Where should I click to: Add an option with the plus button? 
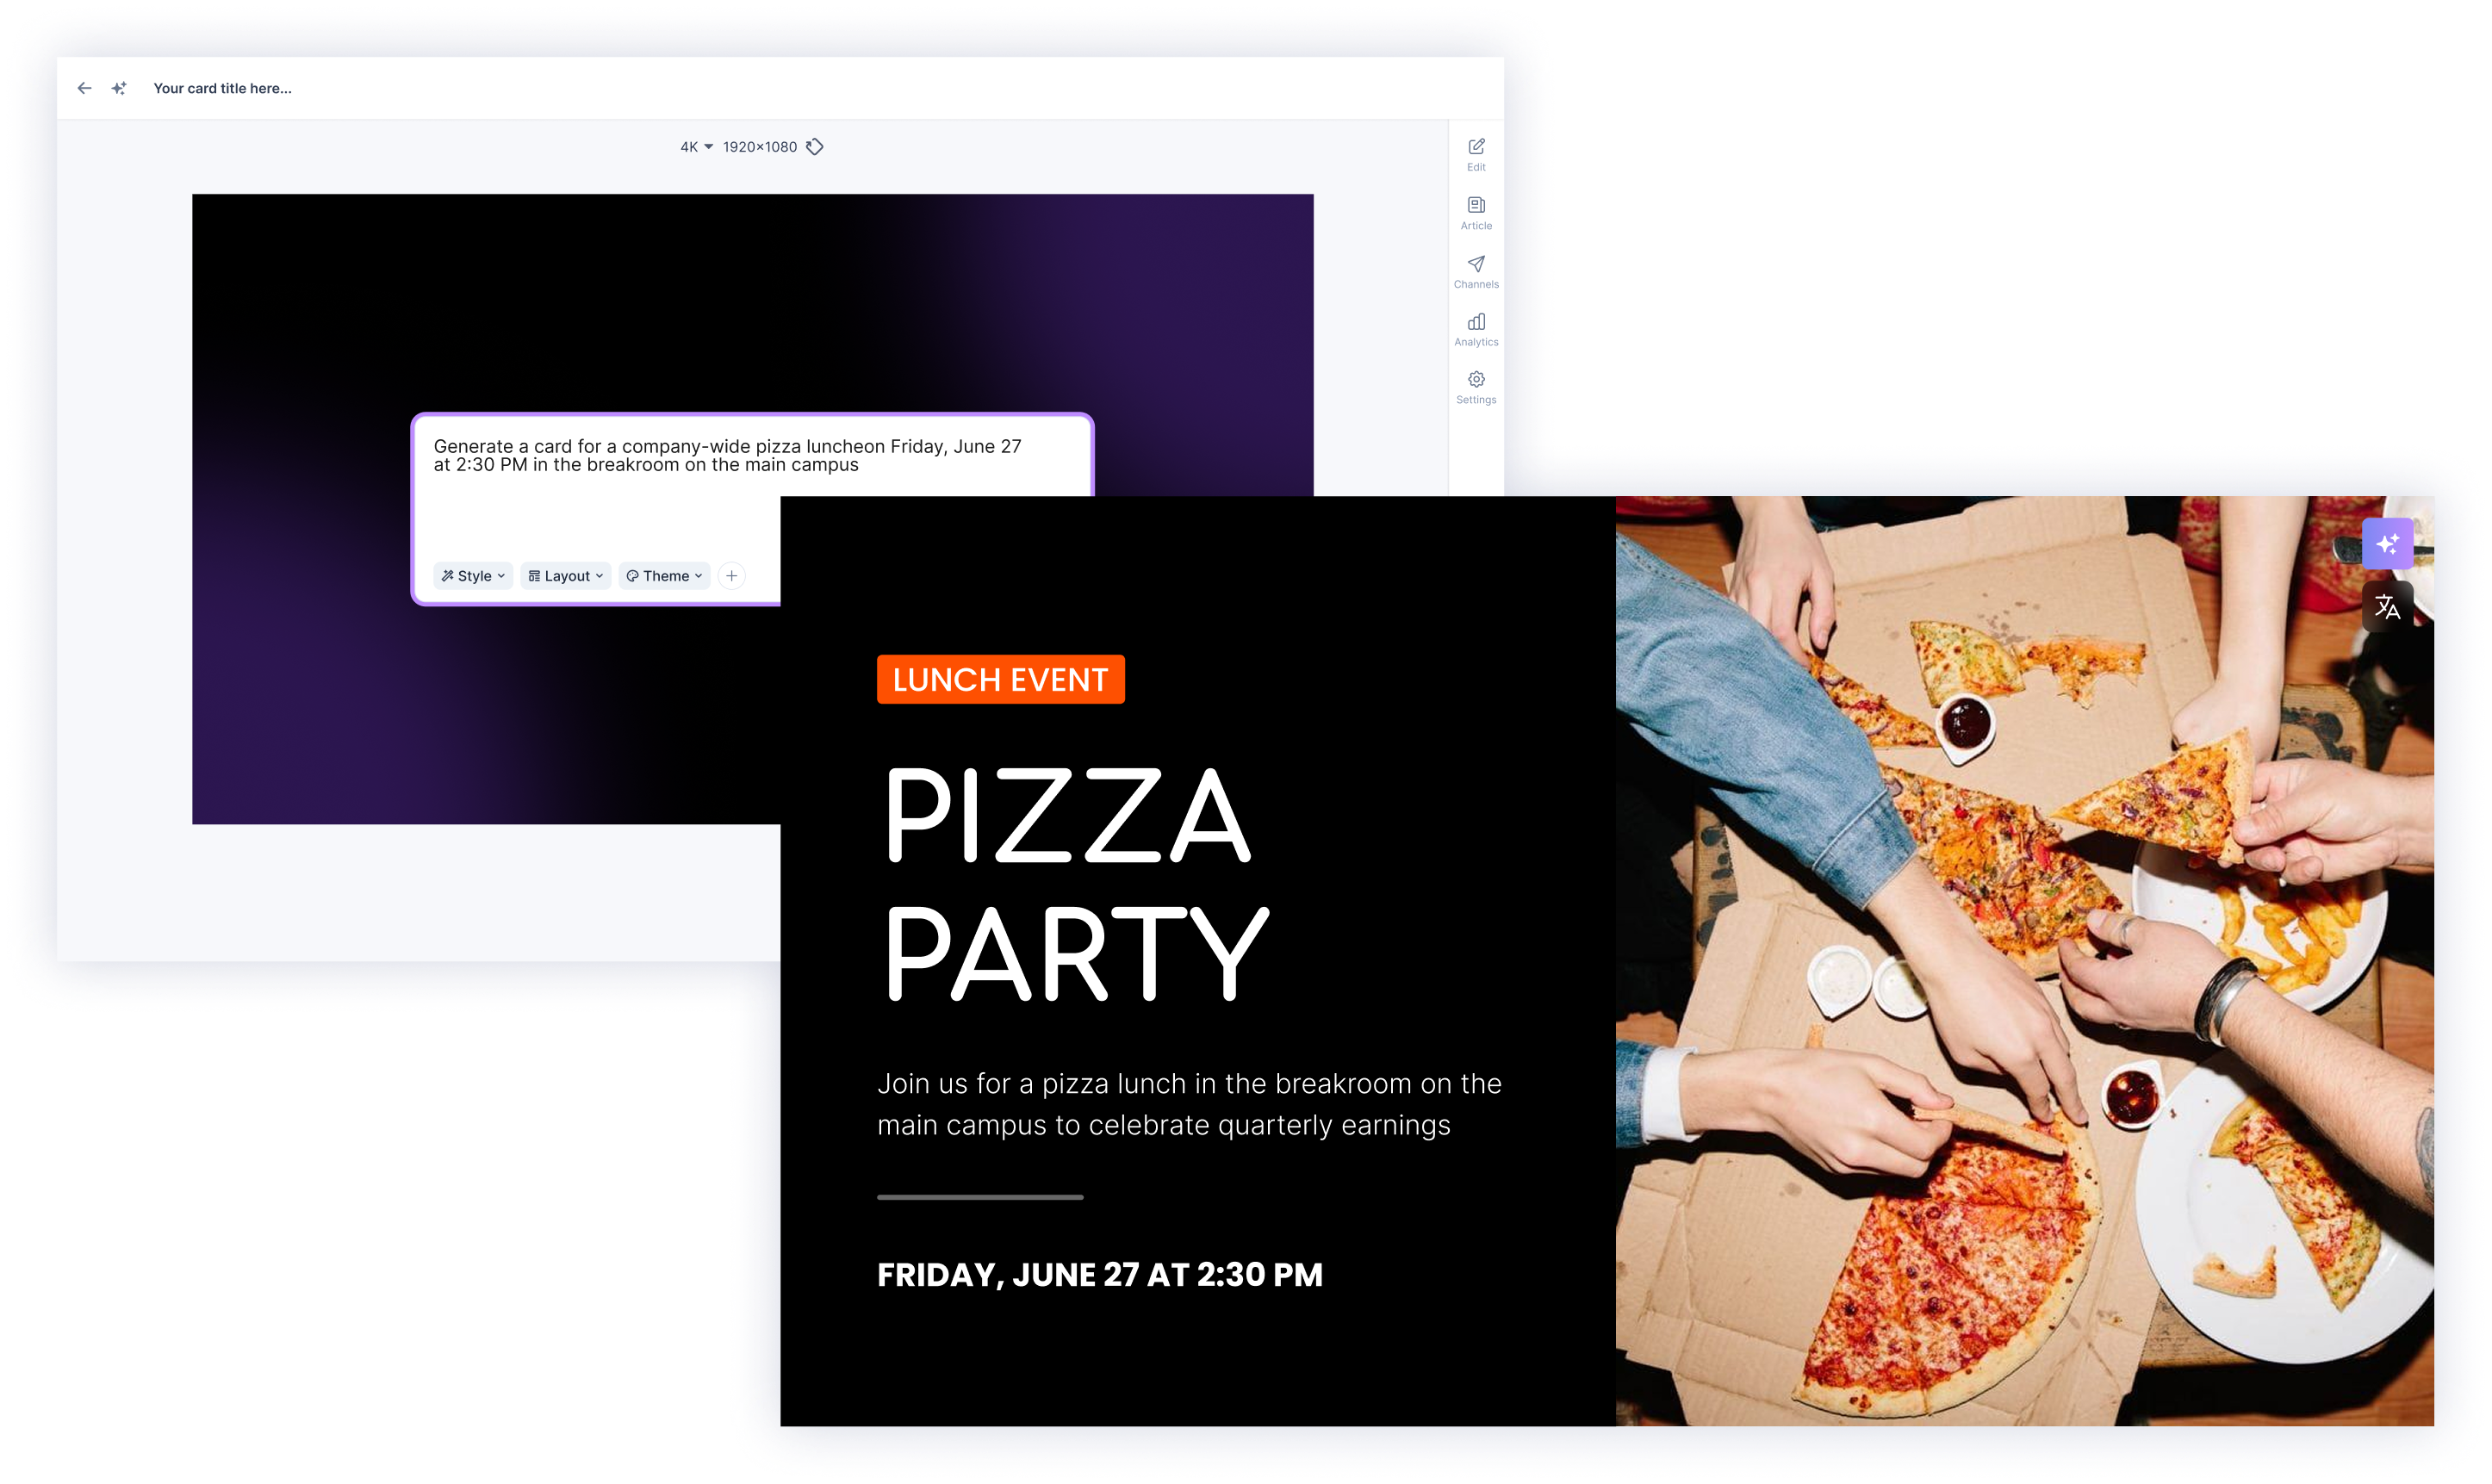tap(731, 575)
